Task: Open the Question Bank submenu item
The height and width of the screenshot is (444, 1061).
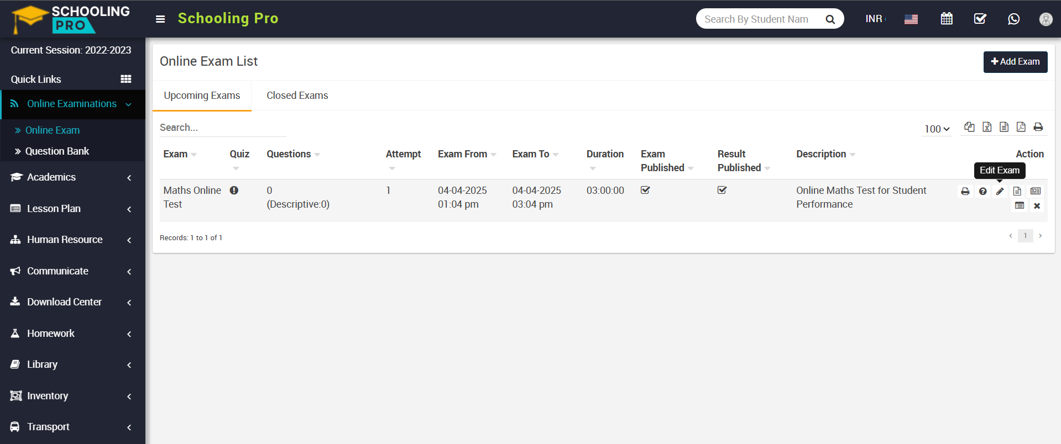Action: coord(57,151)
